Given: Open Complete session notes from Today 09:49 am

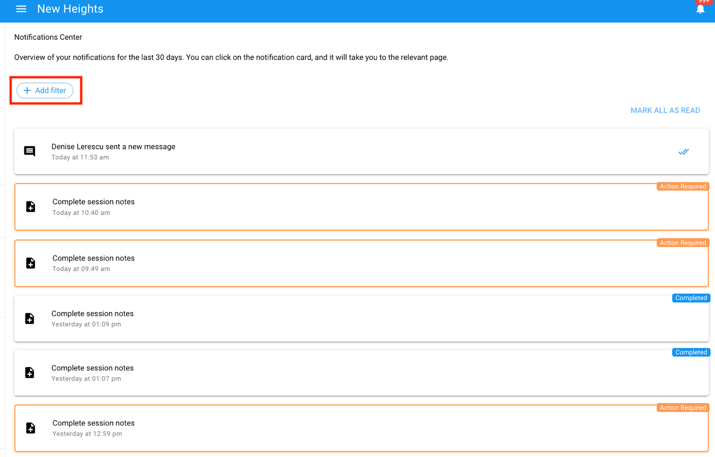Looking at the screenshot, I should (x=93, y=258).
